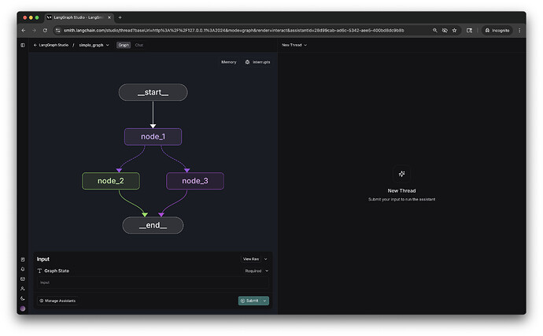
Task: Open the New Thread dropdown
Action: pos(294,45)
